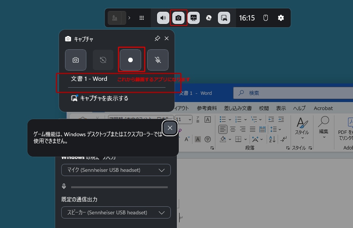Expand the bullet list style dropdown

coord(230,120)
